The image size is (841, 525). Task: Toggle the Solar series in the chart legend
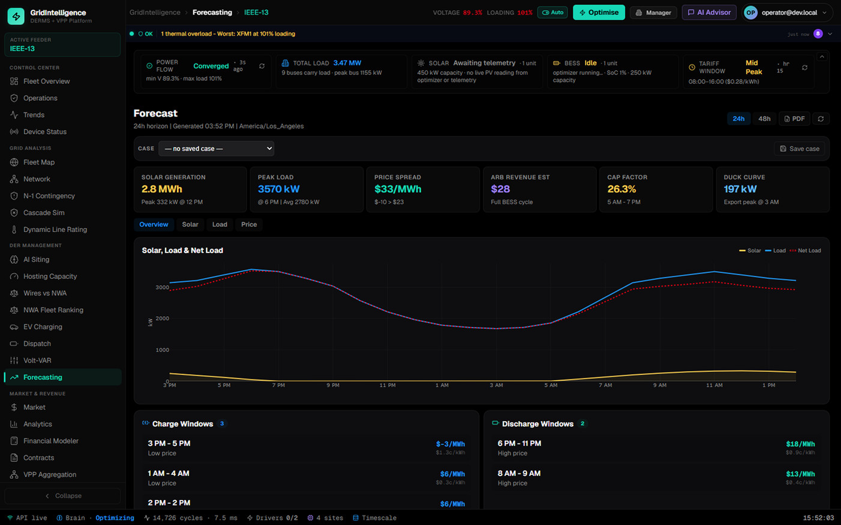(x=750, y=251)
